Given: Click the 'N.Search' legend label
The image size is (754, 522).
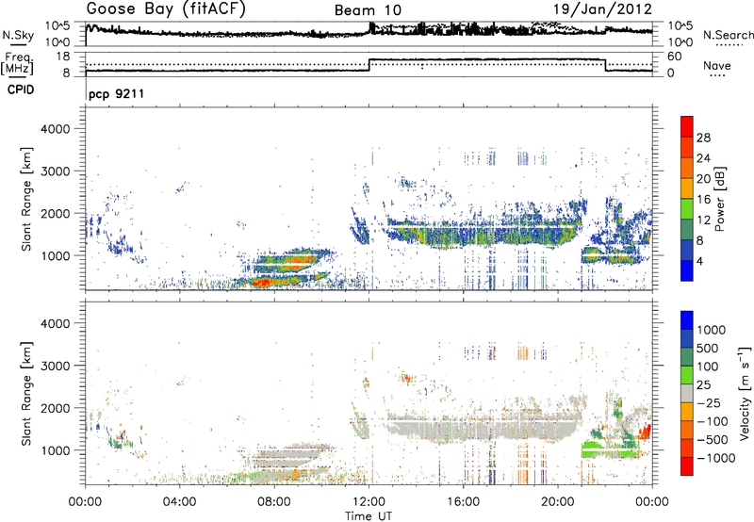Looking at the screenshot, I should [x=729, y=35].
